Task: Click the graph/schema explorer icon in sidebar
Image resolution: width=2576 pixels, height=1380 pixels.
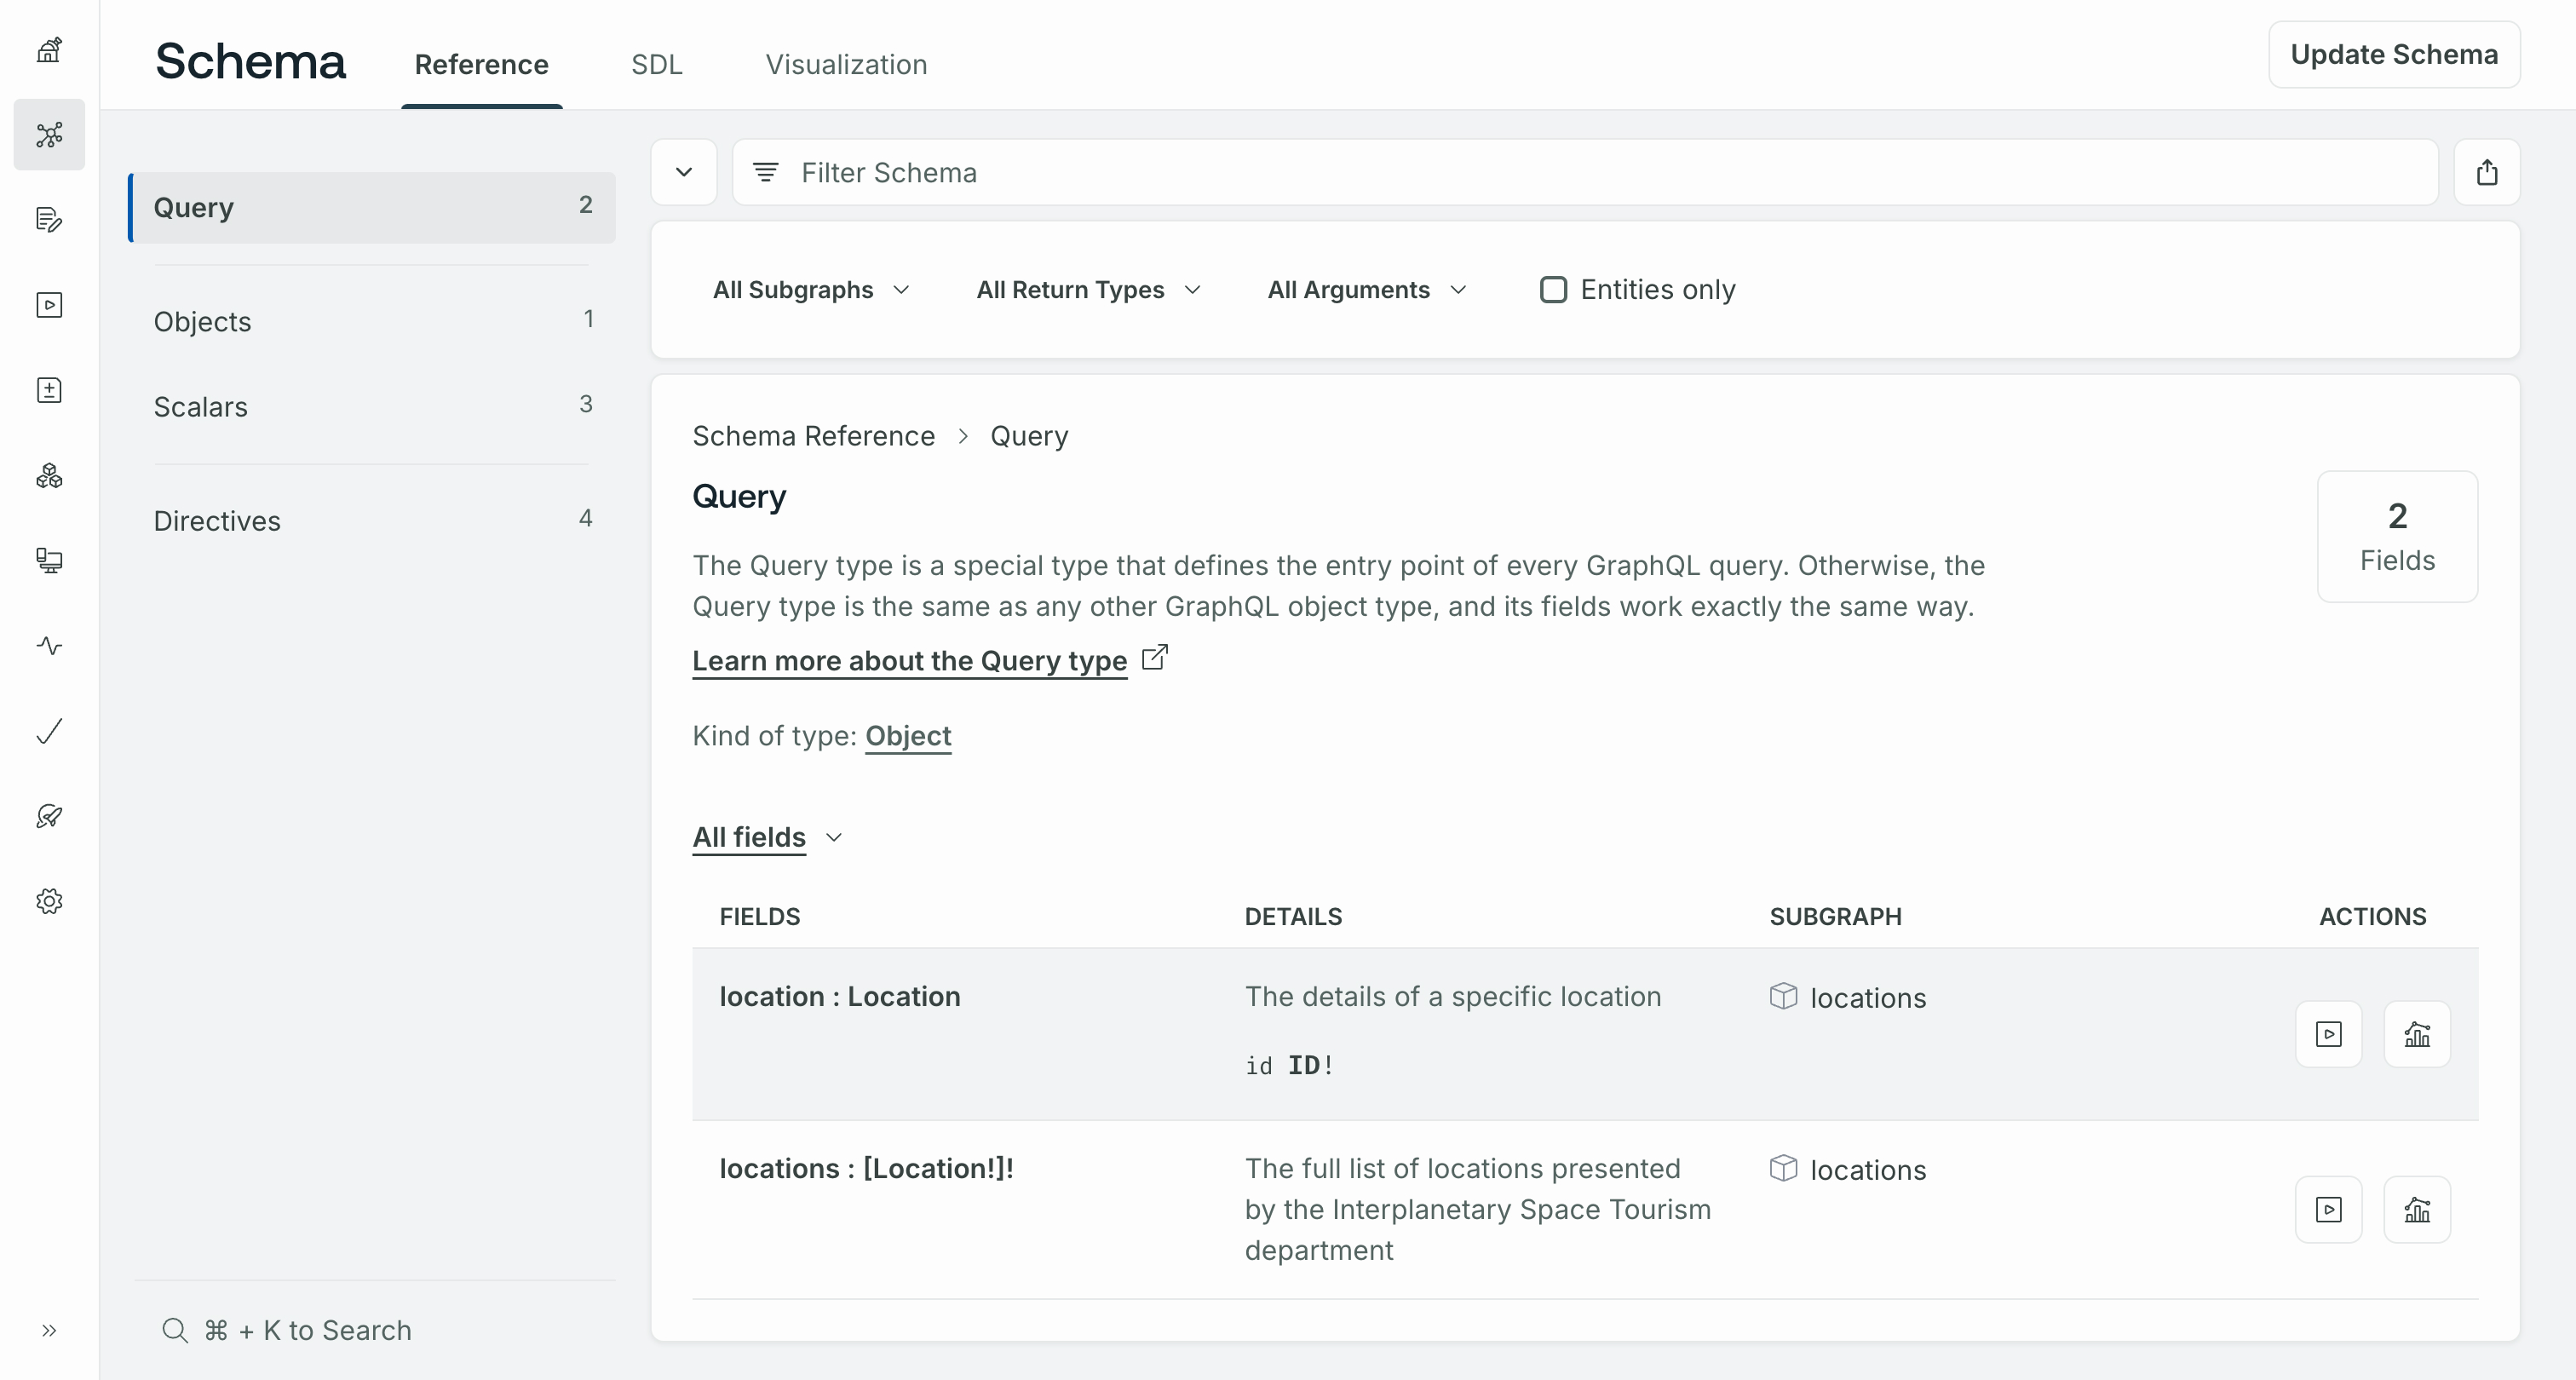Action: tap(48, 133)
